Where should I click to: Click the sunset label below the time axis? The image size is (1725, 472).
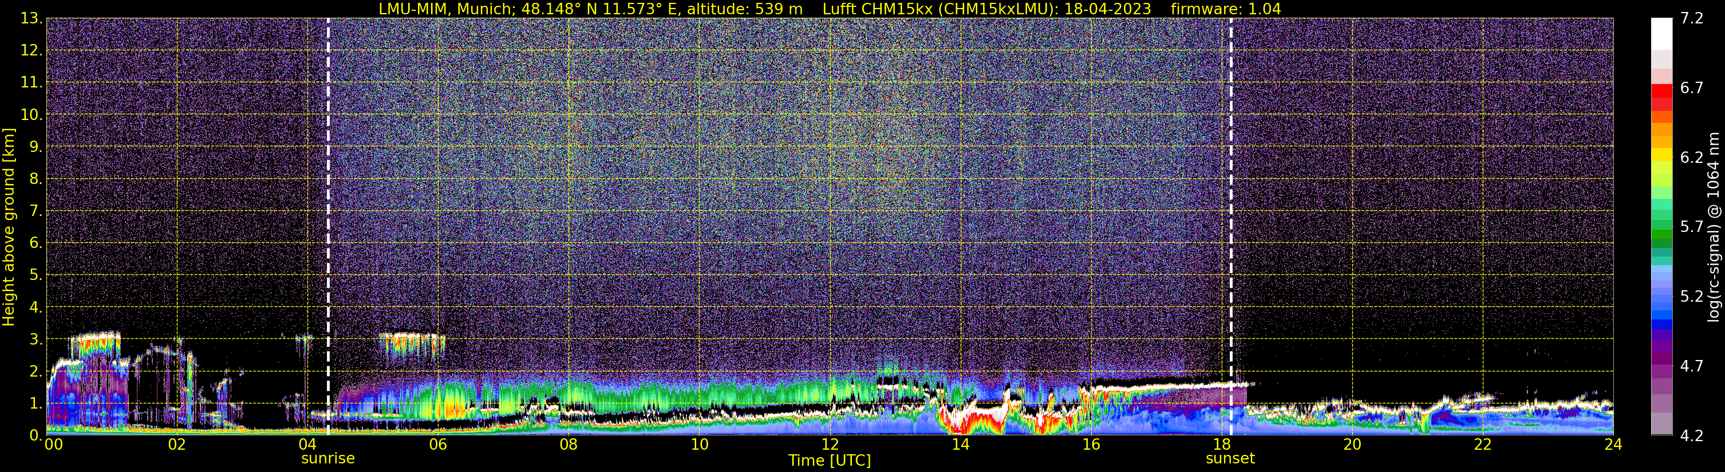click(x=1230, y=459)
